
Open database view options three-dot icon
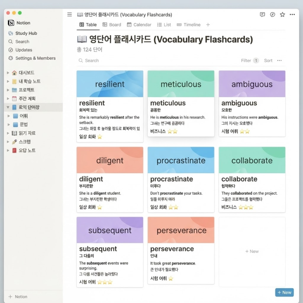tap(279, 61)
